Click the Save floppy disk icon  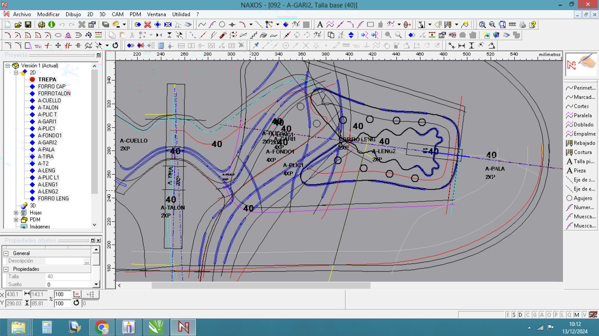pyautogui.click(x=28, y=25)
